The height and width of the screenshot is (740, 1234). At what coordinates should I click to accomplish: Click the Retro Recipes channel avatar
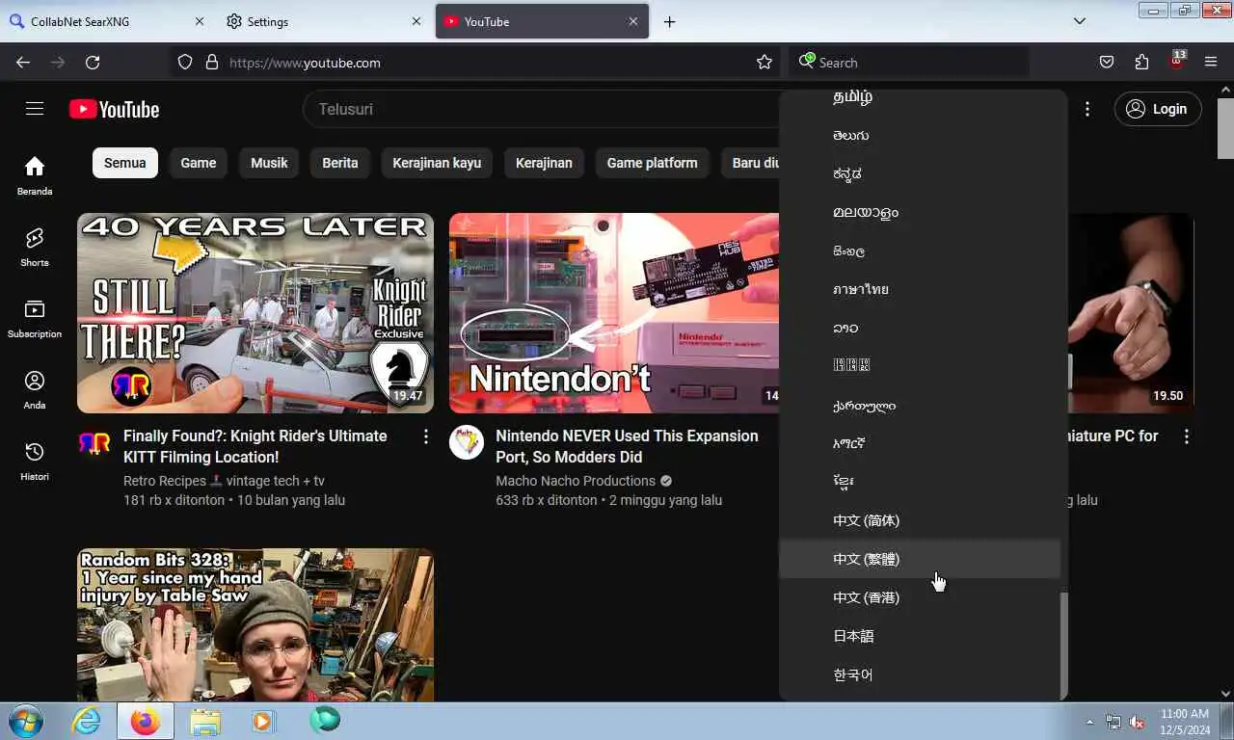pyautogui.click(x=94, y=443)
